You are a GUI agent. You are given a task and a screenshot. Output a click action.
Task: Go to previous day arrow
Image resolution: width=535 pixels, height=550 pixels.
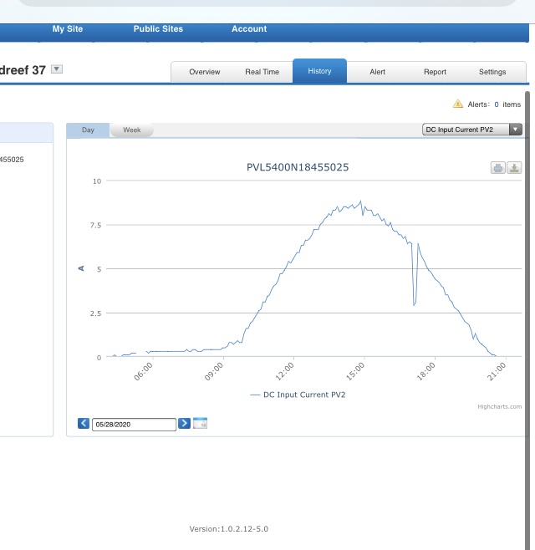pos(84,424)
